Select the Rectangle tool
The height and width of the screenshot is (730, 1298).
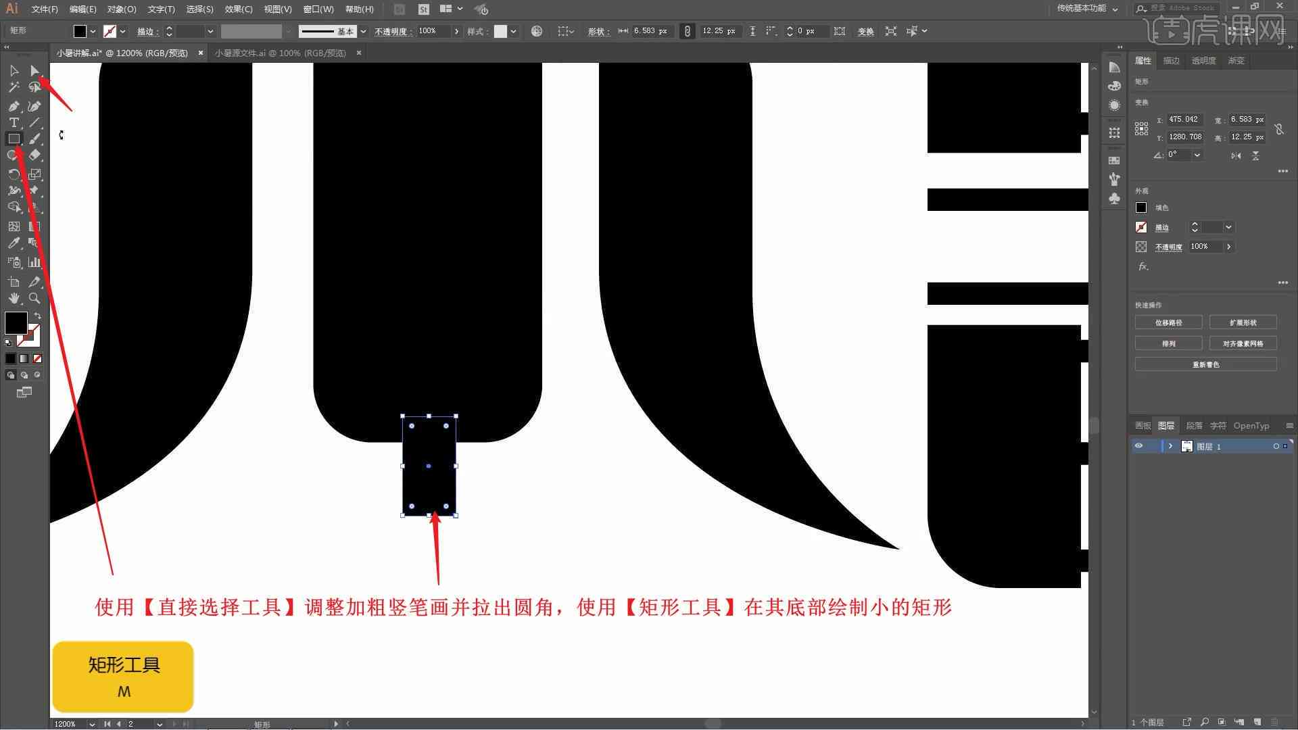click(14, 138)
